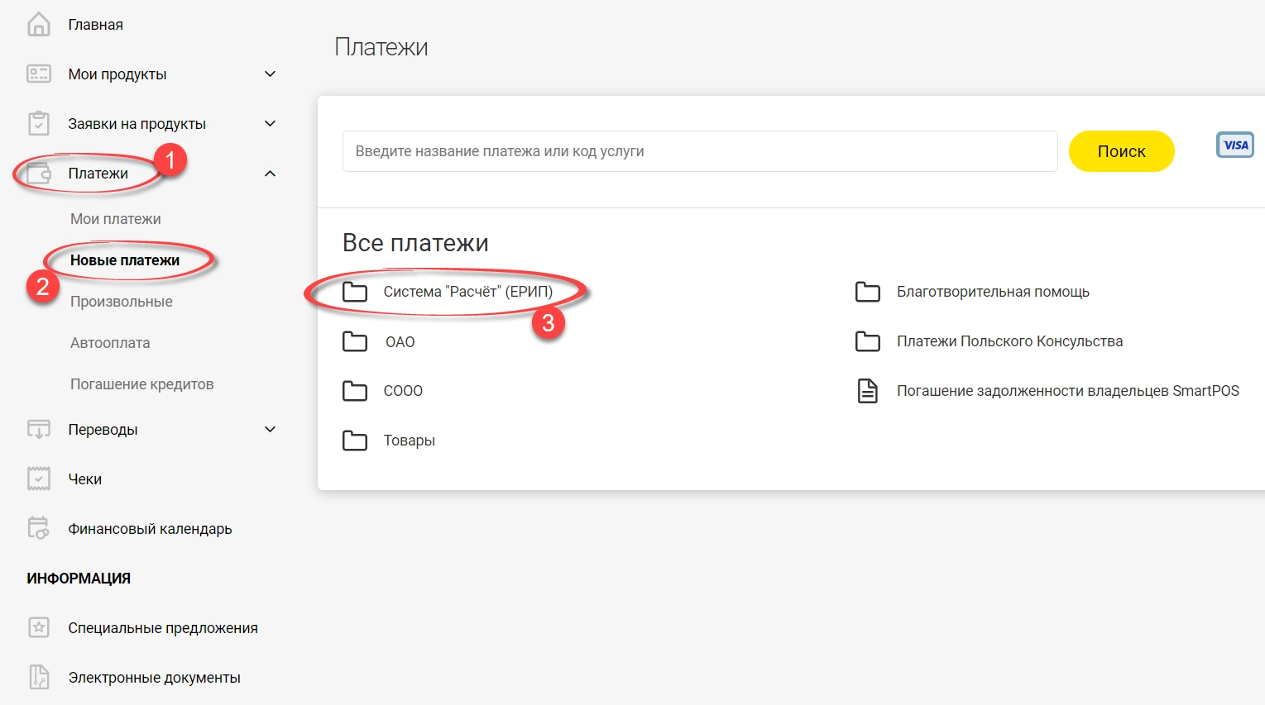Open Платежи Польского Консульства category
Image resolution: width=1265 pixels, height=705 pixels.
pyautogui.click(x=1010, y=341)
